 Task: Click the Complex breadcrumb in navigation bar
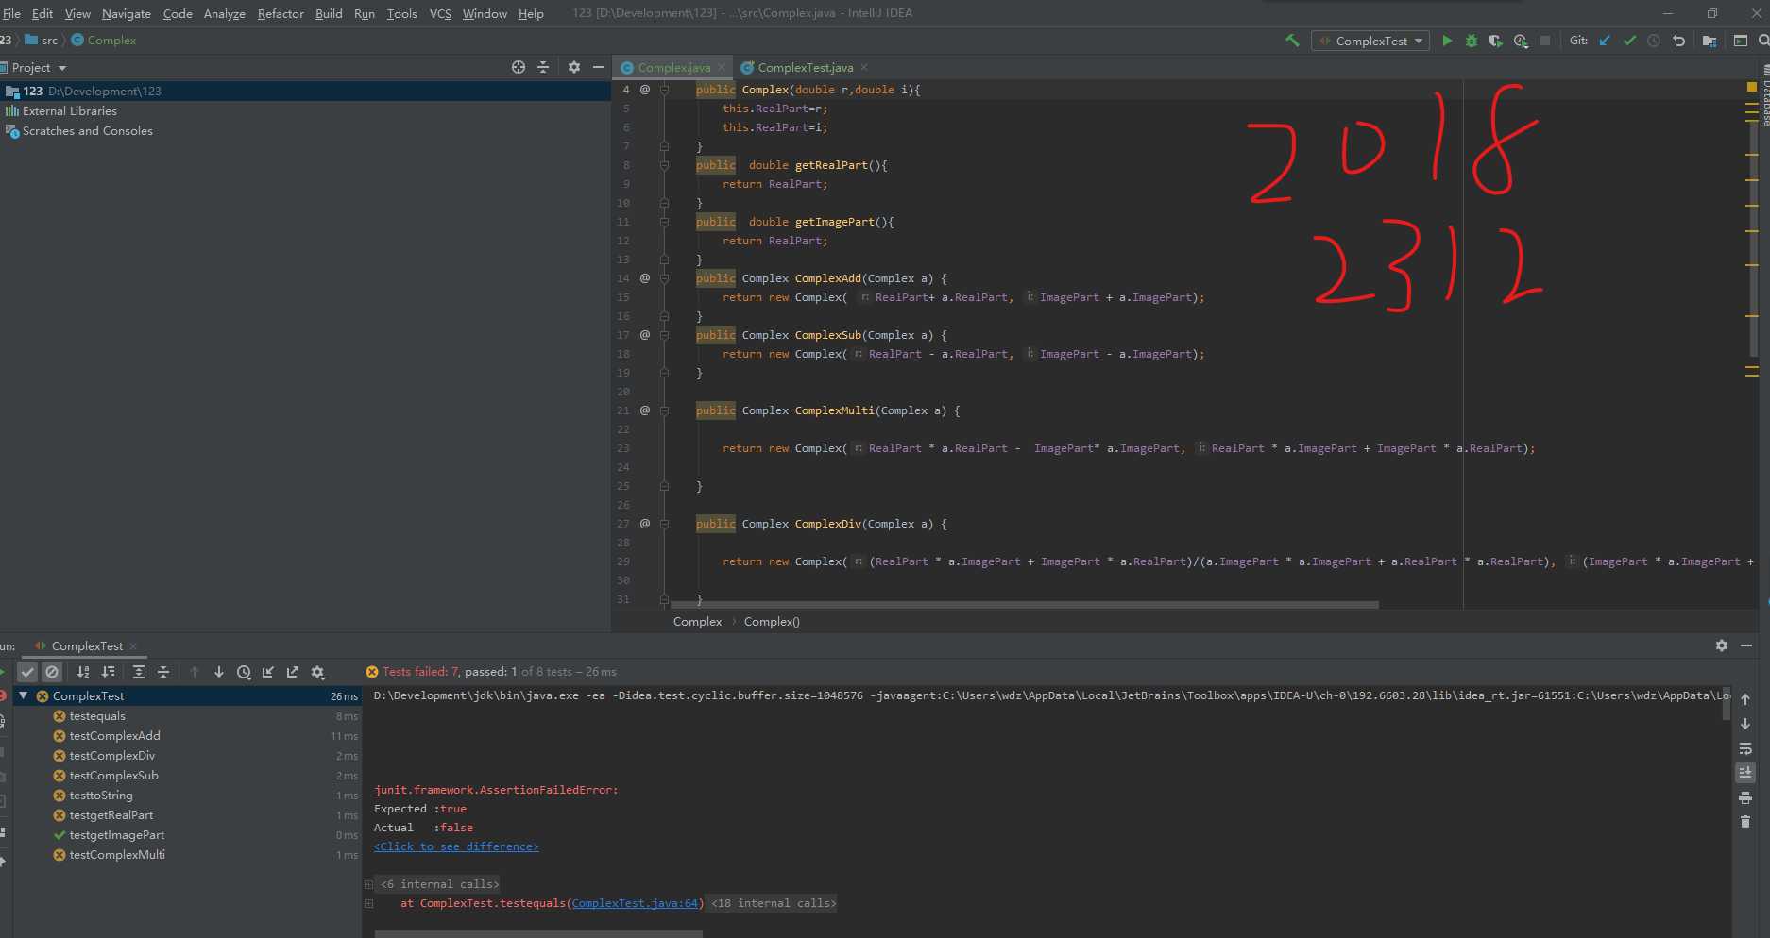(104, 40)
